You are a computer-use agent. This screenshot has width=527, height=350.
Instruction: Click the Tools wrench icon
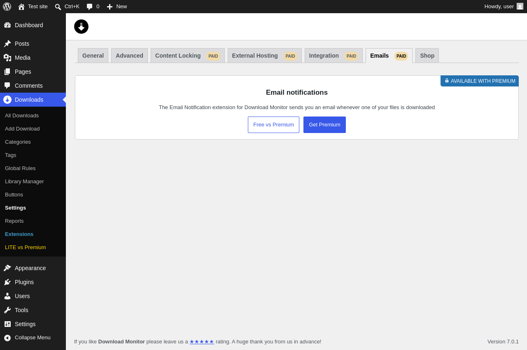pyautogui.click(x=7, y=310)
